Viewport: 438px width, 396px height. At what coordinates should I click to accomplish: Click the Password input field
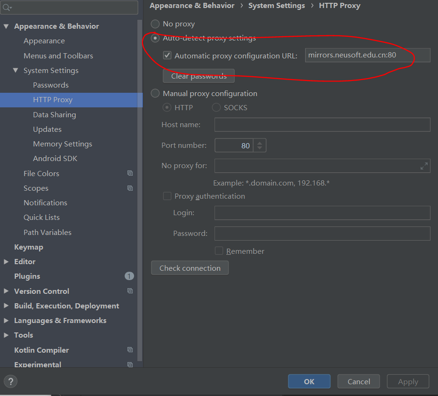(x=322, y=234)
